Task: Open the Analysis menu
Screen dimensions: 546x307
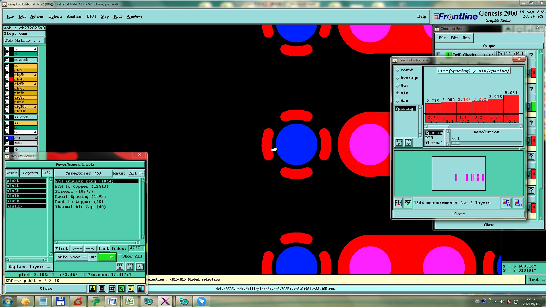Action: 74,16
